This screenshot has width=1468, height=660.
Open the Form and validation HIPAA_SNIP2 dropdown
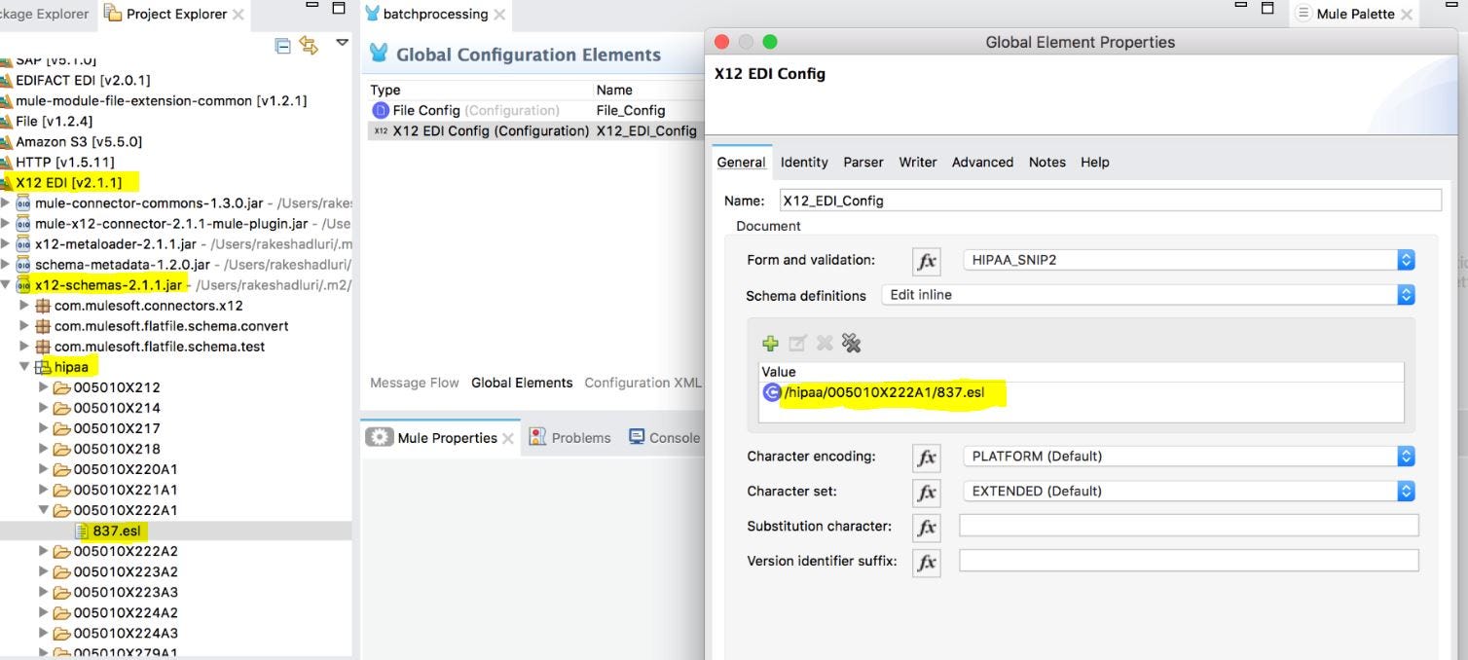click(1187, 260)
